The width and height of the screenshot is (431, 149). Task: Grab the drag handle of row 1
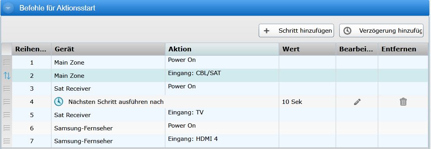7,63
